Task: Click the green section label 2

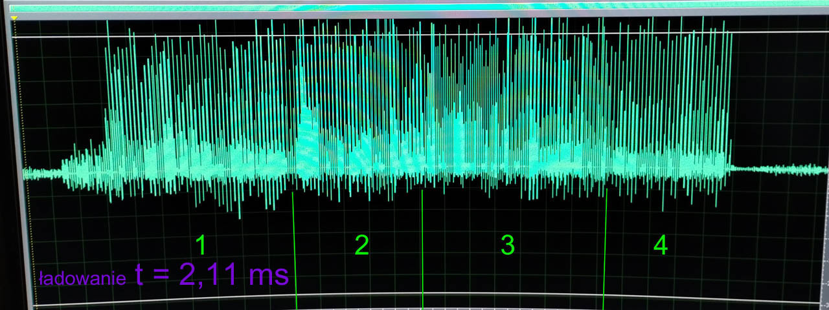Action: tap(361, 245)
